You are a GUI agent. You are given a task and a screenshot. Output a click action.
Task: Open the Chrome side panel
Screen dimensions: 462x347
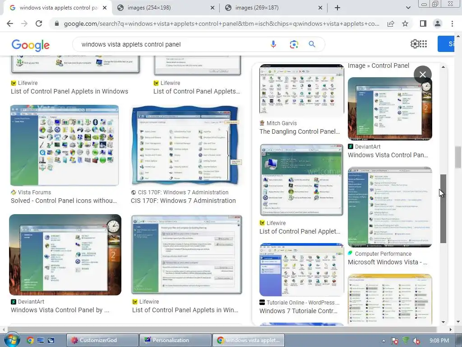coord(423,23)
